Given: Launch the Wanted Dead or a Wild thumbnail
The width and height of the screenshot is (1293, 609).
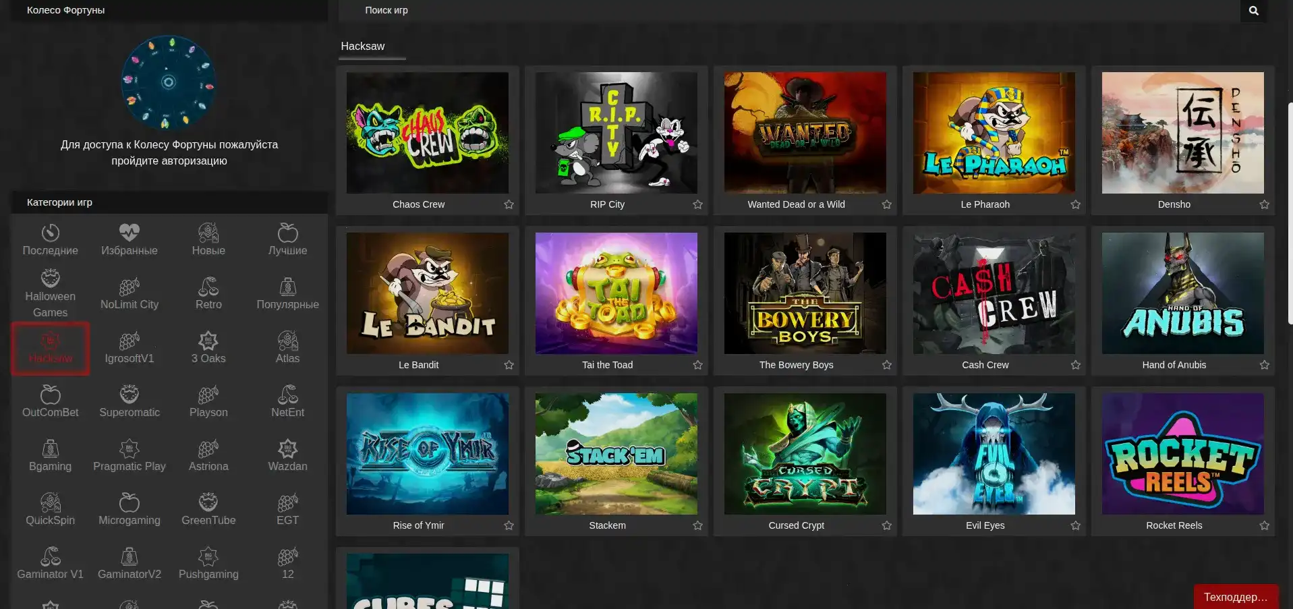Looking at the screenshot, I should 805,133.
